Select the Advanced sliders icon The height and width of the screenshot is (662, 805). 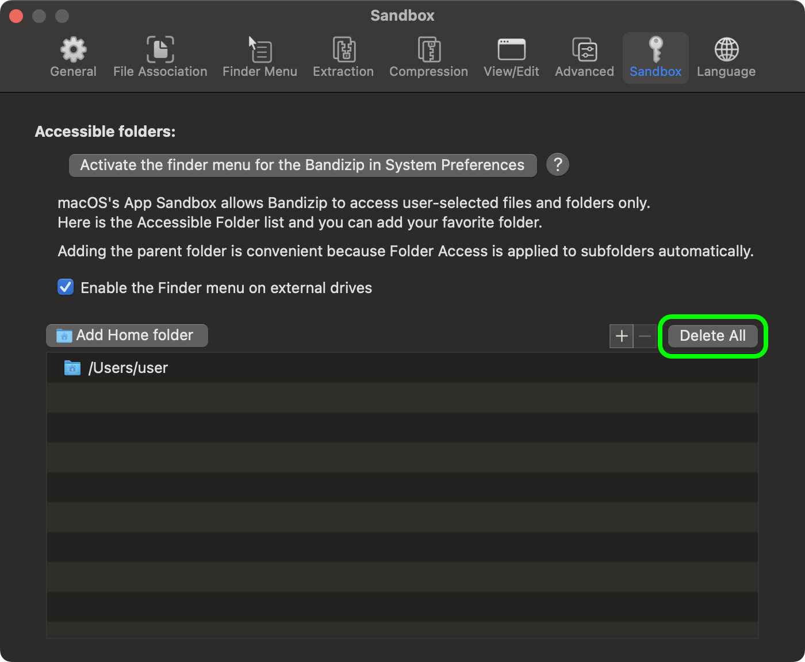(584, 50)
